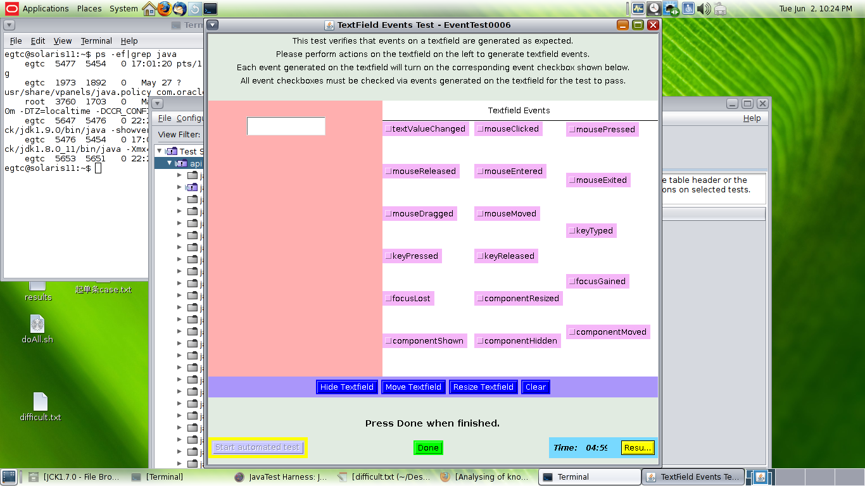Open the accessibility icon in the tray
The height and width of the screenshot is (486, 865).
coord(688,9)
